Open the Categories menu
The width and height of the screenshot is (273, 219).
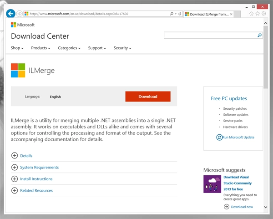tap(69, 48)
